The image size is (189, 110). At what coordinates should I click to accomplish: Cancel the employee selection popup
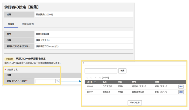tap(135, 103)
